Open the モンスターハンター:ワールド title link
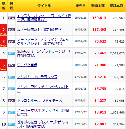126x129 pixels. pos(44,18)
